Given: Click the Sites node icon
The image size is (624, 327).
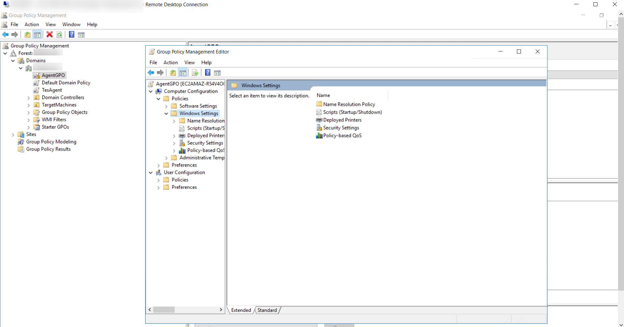Looking at the screenshot, I should click(21, 134).
